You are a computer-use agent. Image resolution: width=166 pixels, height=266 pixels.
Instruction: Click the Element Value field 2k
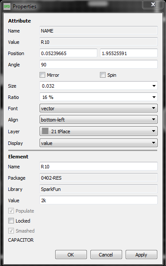click(99, 200)
